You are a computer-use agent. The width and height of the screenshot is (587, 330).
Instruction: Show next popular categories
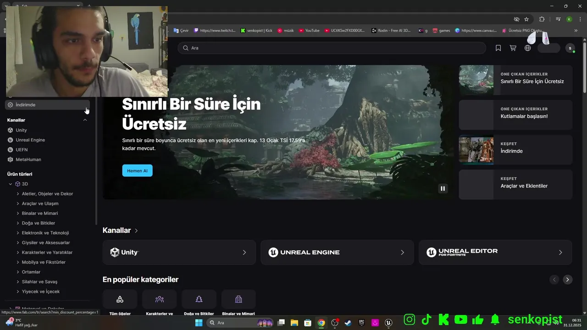[567, 280]
